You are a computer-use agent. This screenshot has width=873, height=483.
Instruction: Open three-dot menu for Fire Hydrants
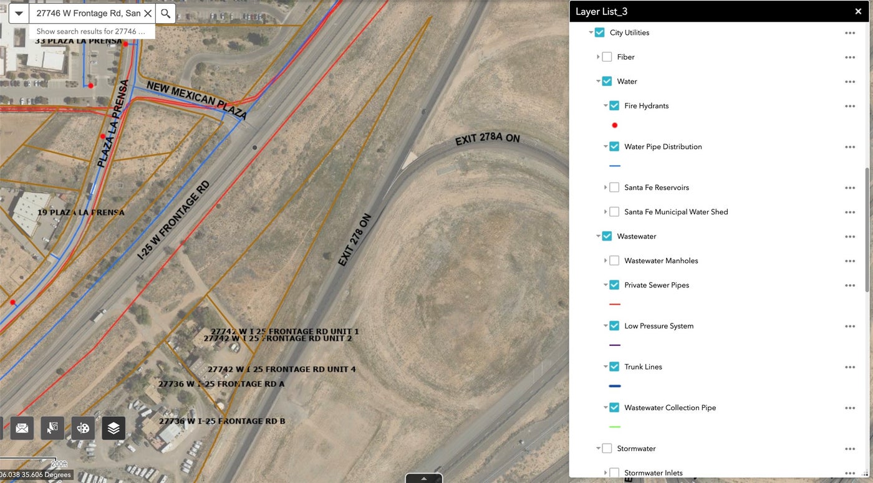pyautogui.click(x=849, y=106)
